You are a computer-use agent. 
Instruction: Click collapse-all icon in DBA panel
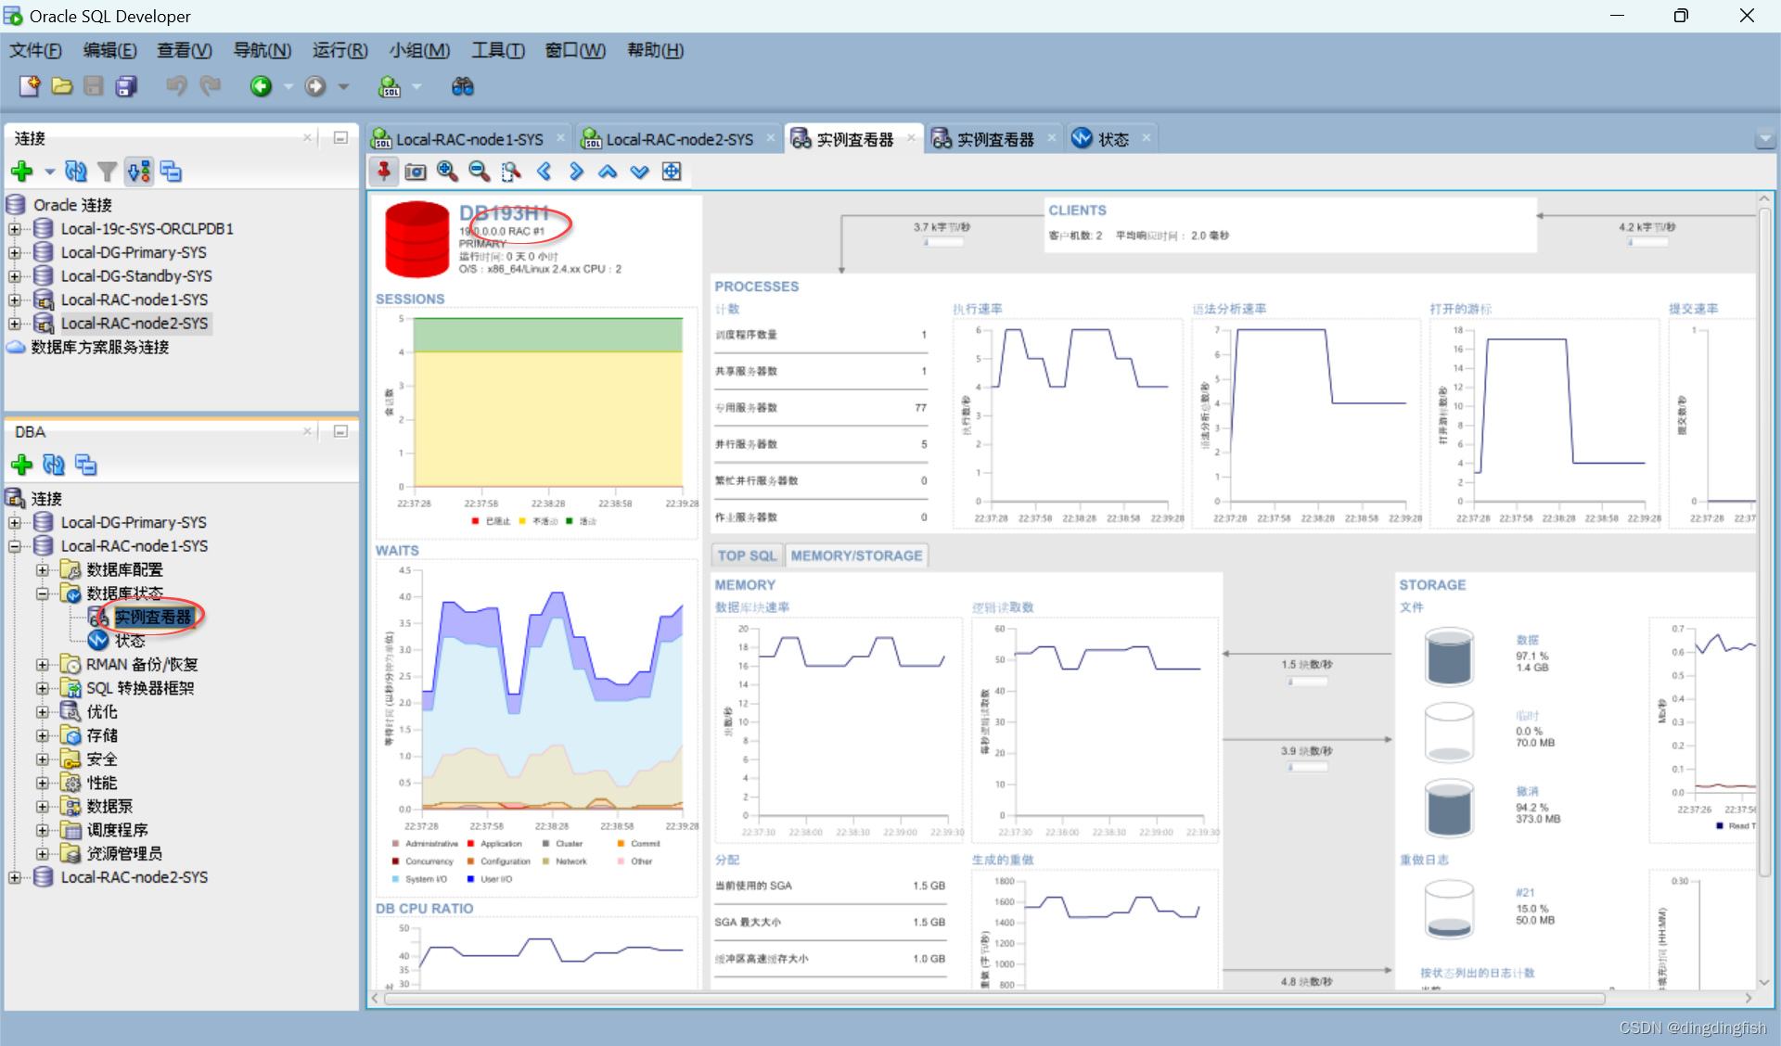[85, 465]
